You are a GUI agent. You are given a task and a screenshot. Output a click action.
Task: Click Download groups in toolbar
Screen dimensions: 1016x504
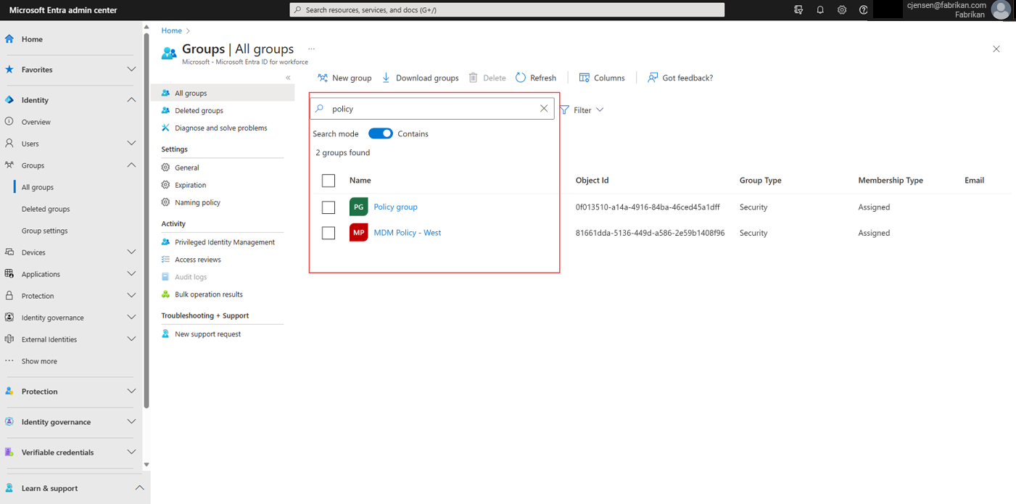pos(420,78)
